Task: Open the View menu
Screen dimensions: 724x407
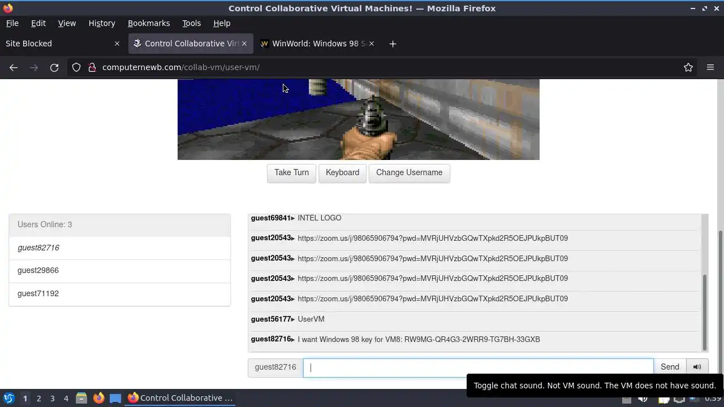Action: pyautogui.click(x=67, y=23)
